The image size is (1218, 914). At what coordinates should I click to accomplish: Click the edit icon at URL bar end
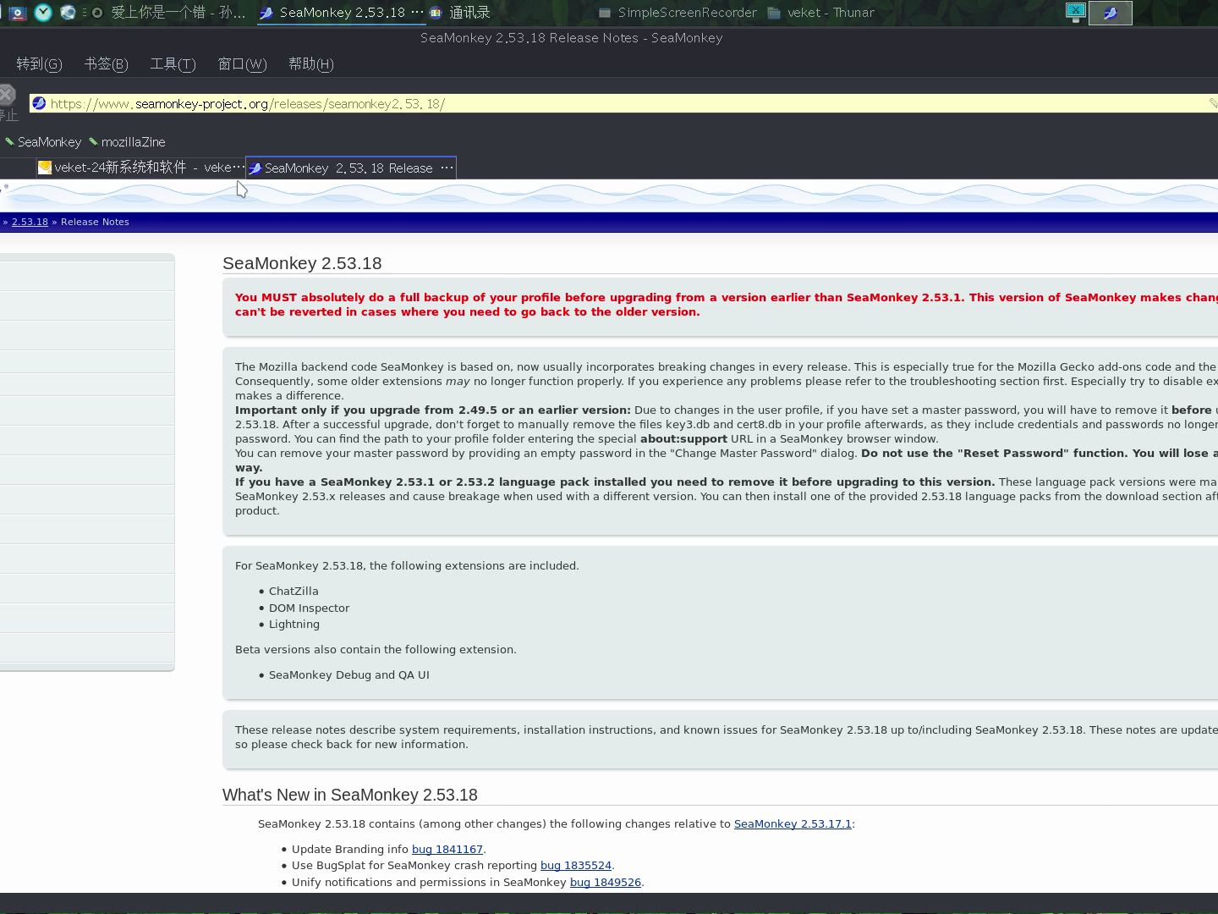click(x=1212, y=103)
